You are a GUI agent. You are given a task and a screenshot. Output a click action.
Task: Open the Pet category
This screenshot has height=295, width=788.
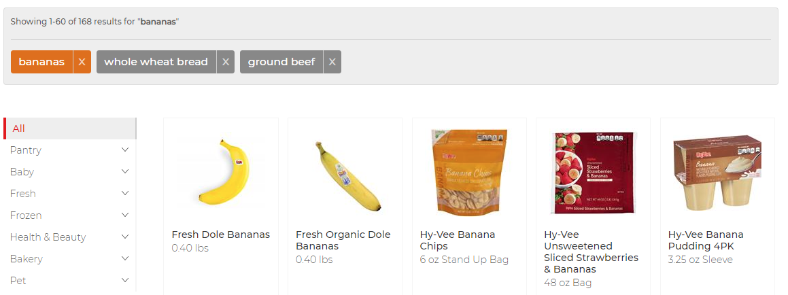point(18,281)
